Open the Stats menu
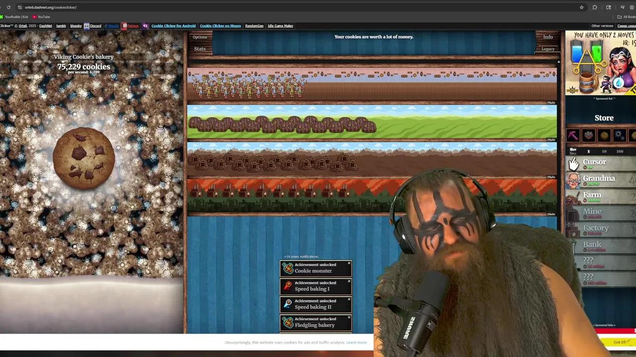The width and height of the screenshot is (636, 357). tap(200, 49)
